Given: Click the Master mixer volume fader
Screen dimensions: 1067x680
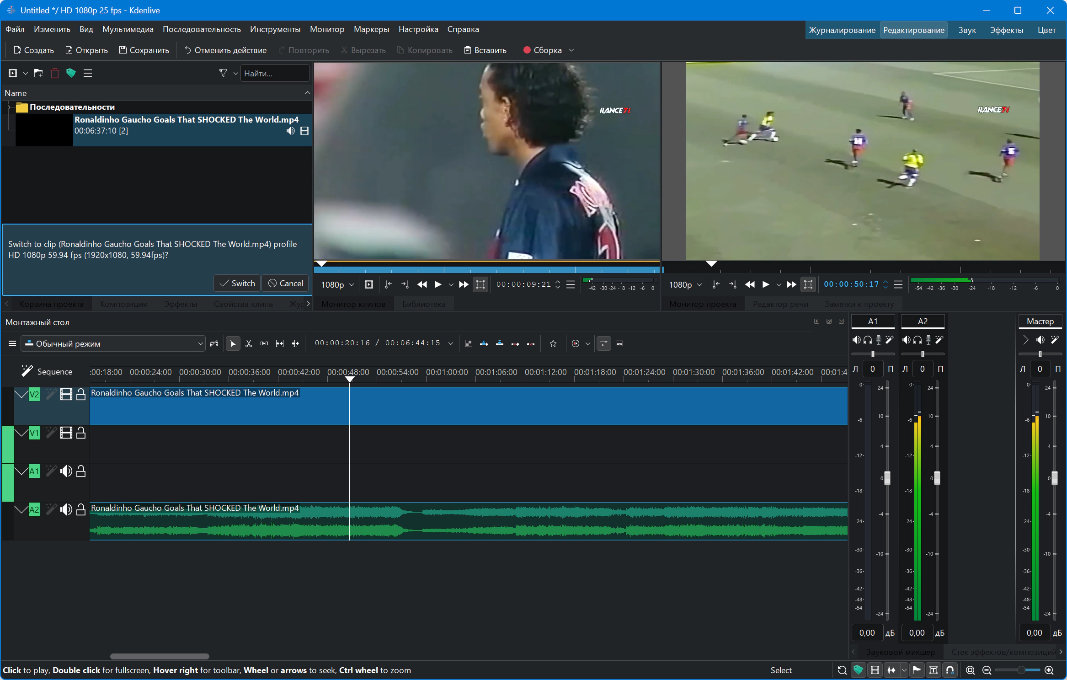Looking at the screenshot, I should pyautogui.click(x=1055, y=478).
